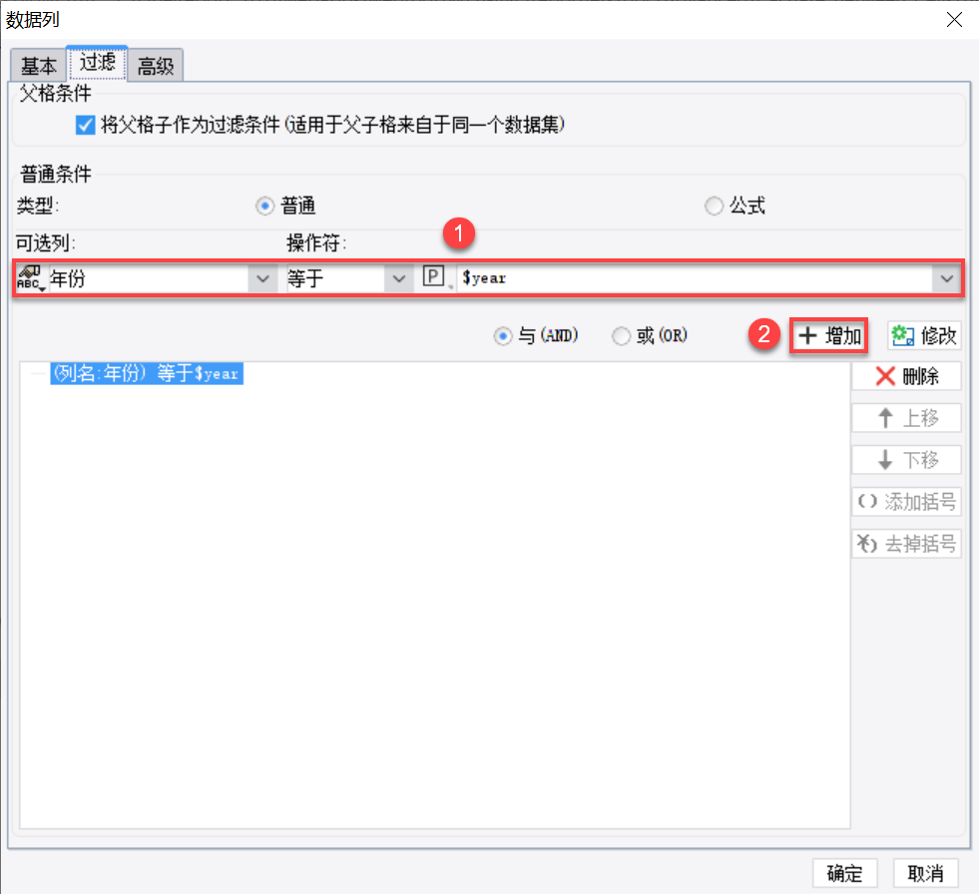Screen dimensions: 979x894
Task: Open the 高级 tab
Action: pos(156,65)
